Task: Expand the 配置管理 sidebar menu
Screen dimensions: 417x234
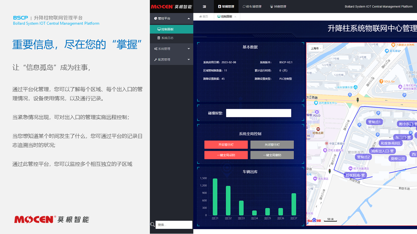Action: click(171, 59)
